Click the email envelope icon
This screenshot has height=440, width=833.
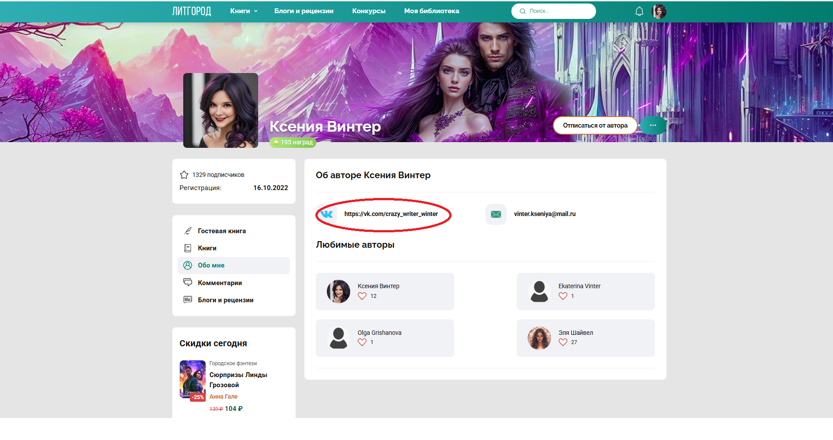[496, 214]
